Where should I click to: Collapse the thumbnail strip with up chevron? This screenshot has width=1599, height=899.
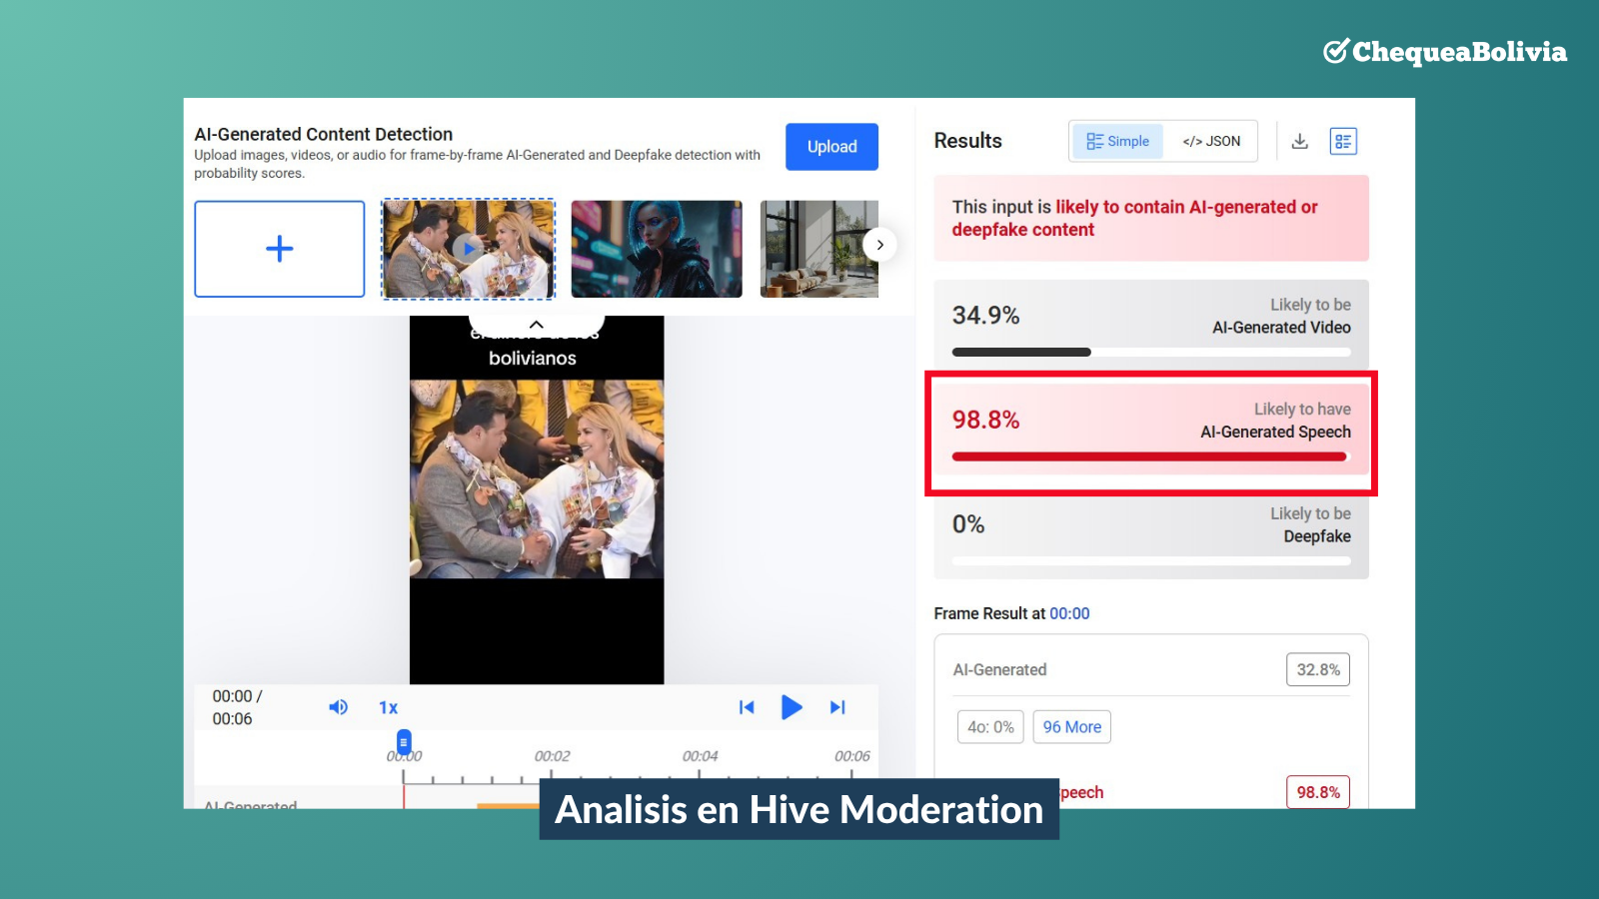point(537,325)
